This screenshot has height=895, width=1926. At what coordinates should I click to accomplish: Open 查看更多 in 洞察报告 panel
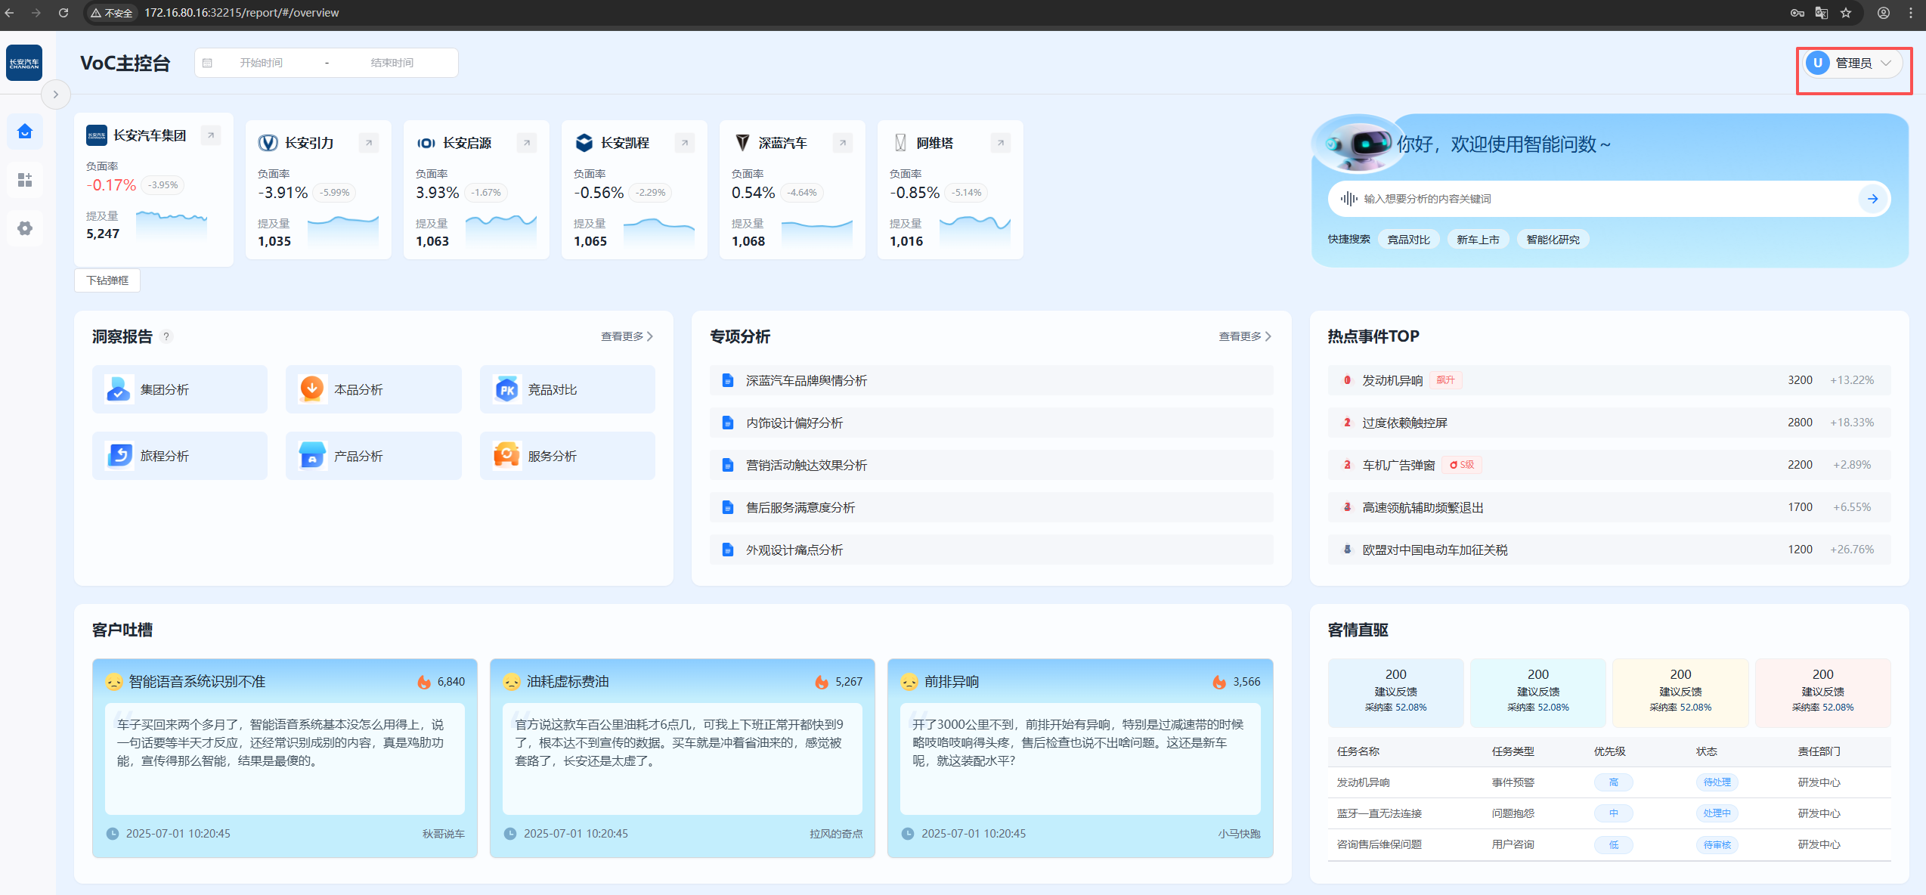(627, 336)
